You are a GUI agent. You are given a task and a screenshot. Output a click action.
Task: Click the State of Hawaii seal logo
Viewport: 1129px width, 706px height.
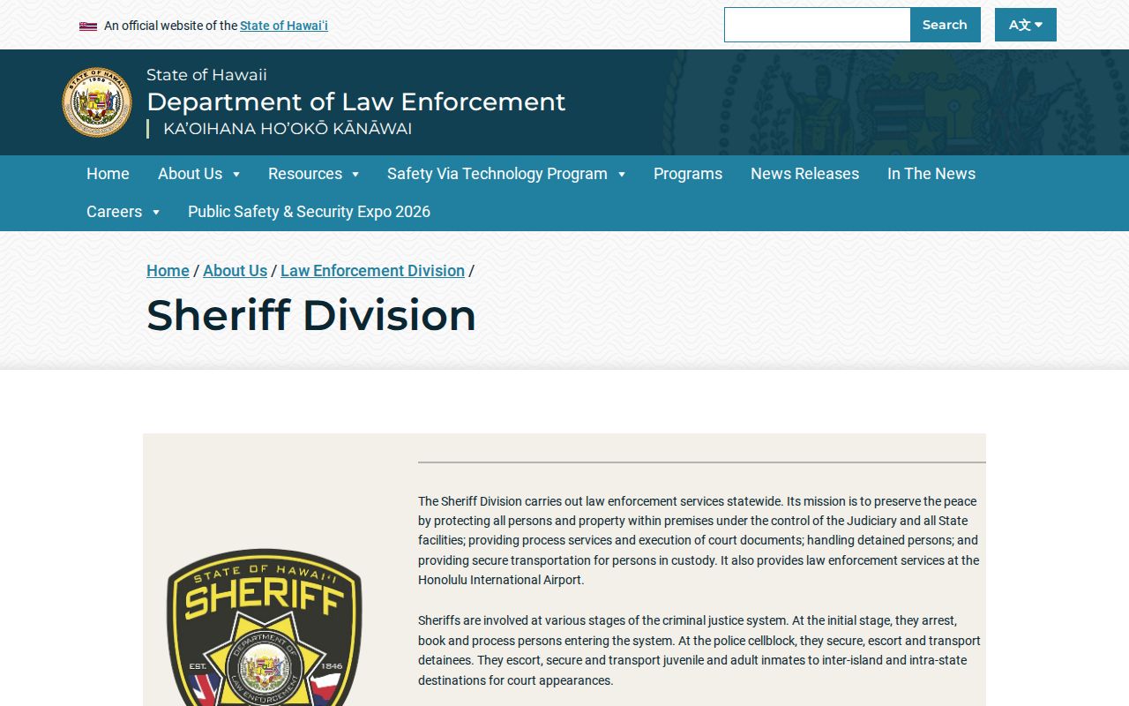[x=97, y=102]
